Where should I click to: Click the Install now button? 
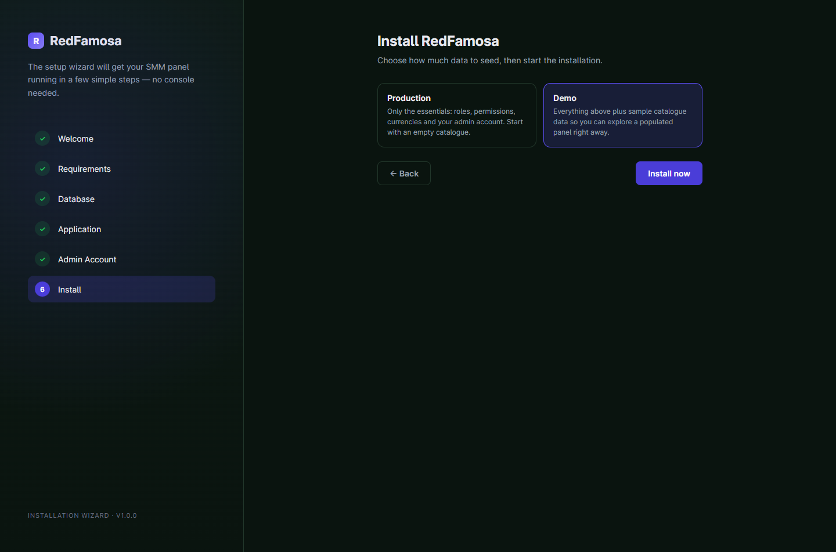coord(669,174)
